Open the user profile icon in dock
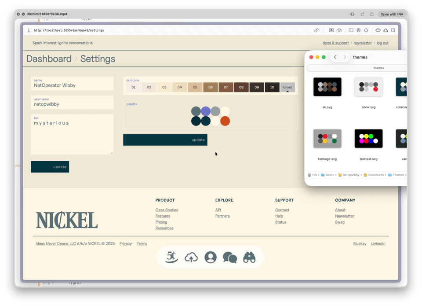Viewport: 422px width, 306px height. pyautogui.click(x=211, y=258)
